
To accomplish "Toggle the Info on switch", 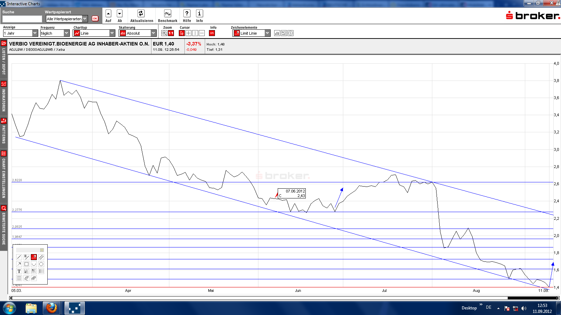I will 212,33.
